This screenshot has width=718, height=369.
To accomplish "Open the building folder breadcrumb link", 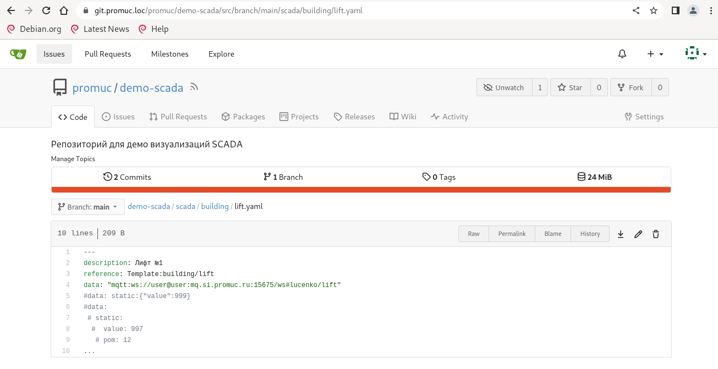I will pos(215,207).
